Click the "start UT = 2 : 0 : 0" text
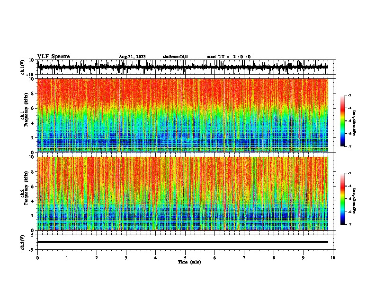Viewport: 375px width, 289px height. (x=229, y=57)
